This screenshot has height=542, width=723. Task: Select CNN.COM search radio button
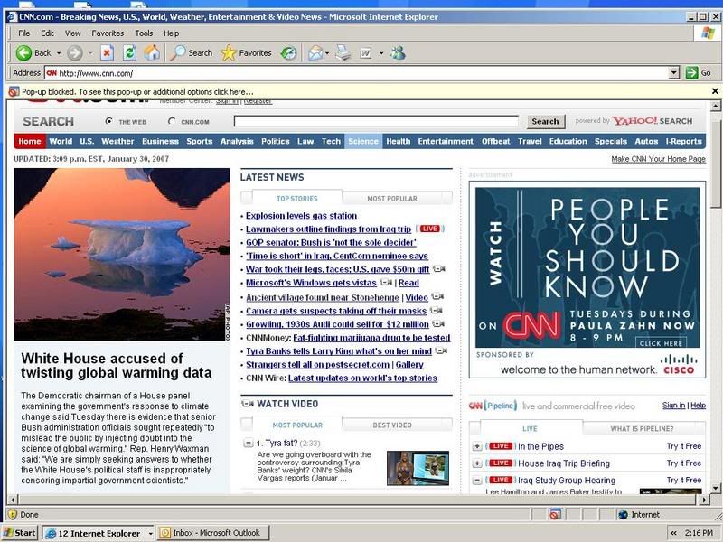tap(172, 121)
